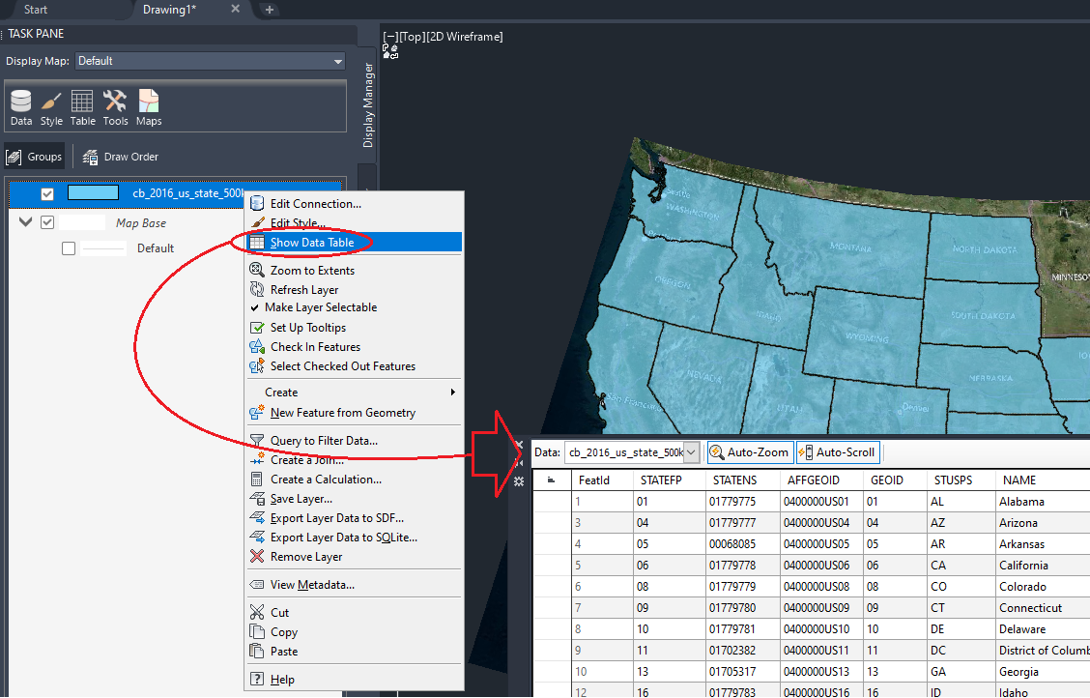Toggle the Map Base checkbox
Viewport: 1090px width, 698px height.
[47, 221]
